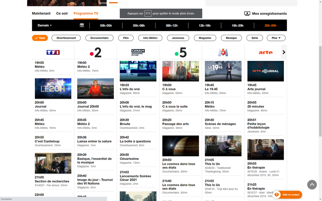Open the Aide et contact button

pos(287,195)
